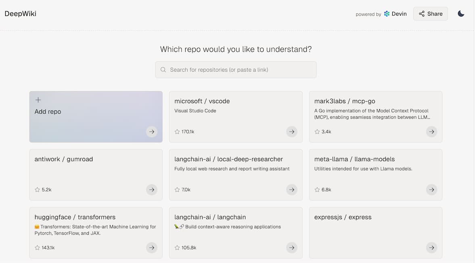Open the antiwork / gumroad title
The width and height of the screenshot is (475, 263).
(64, 159)
